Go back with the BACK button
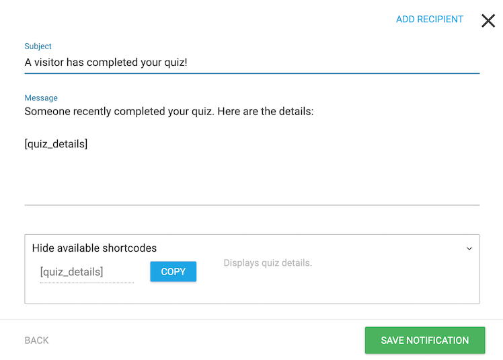Screen dimensions: 503x360 point(36,340)
